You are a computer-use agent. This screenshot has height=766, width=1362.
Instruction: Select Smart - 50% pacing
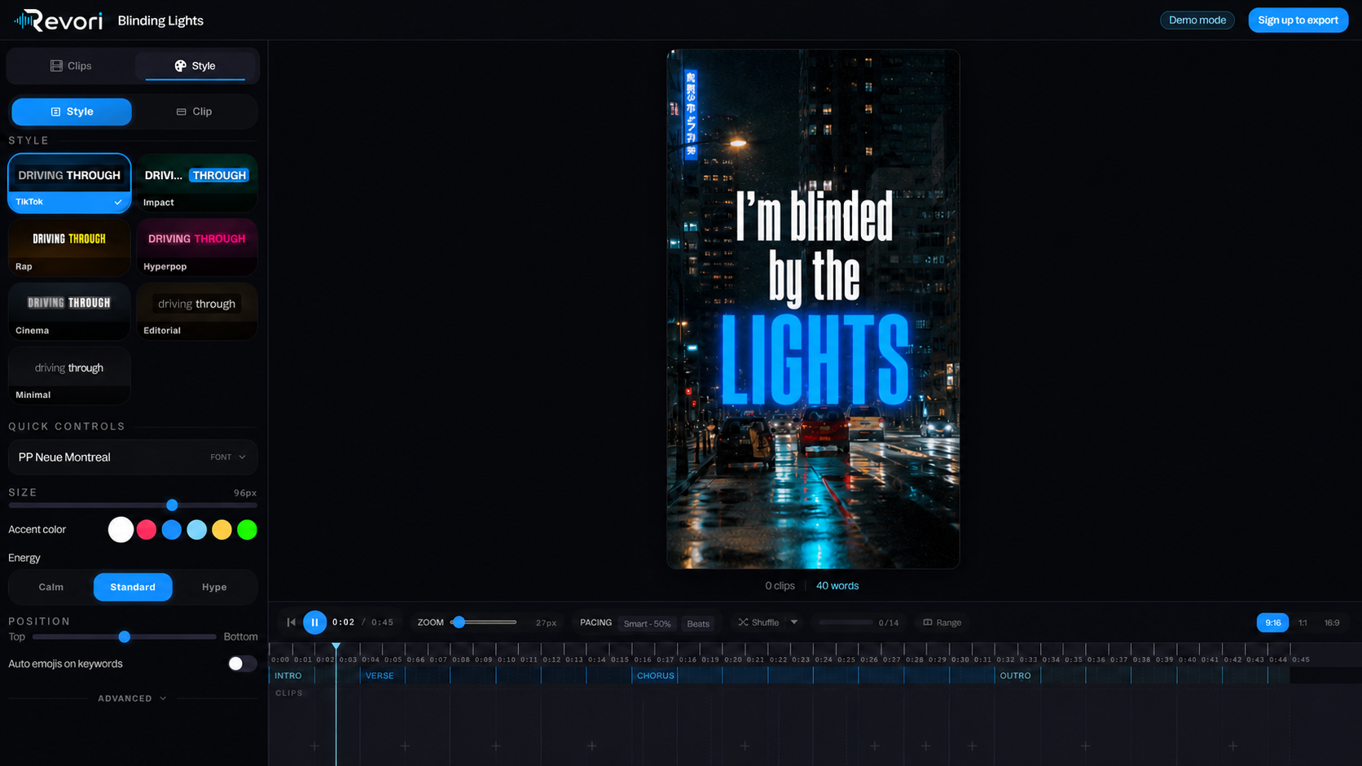pos(647,624)
